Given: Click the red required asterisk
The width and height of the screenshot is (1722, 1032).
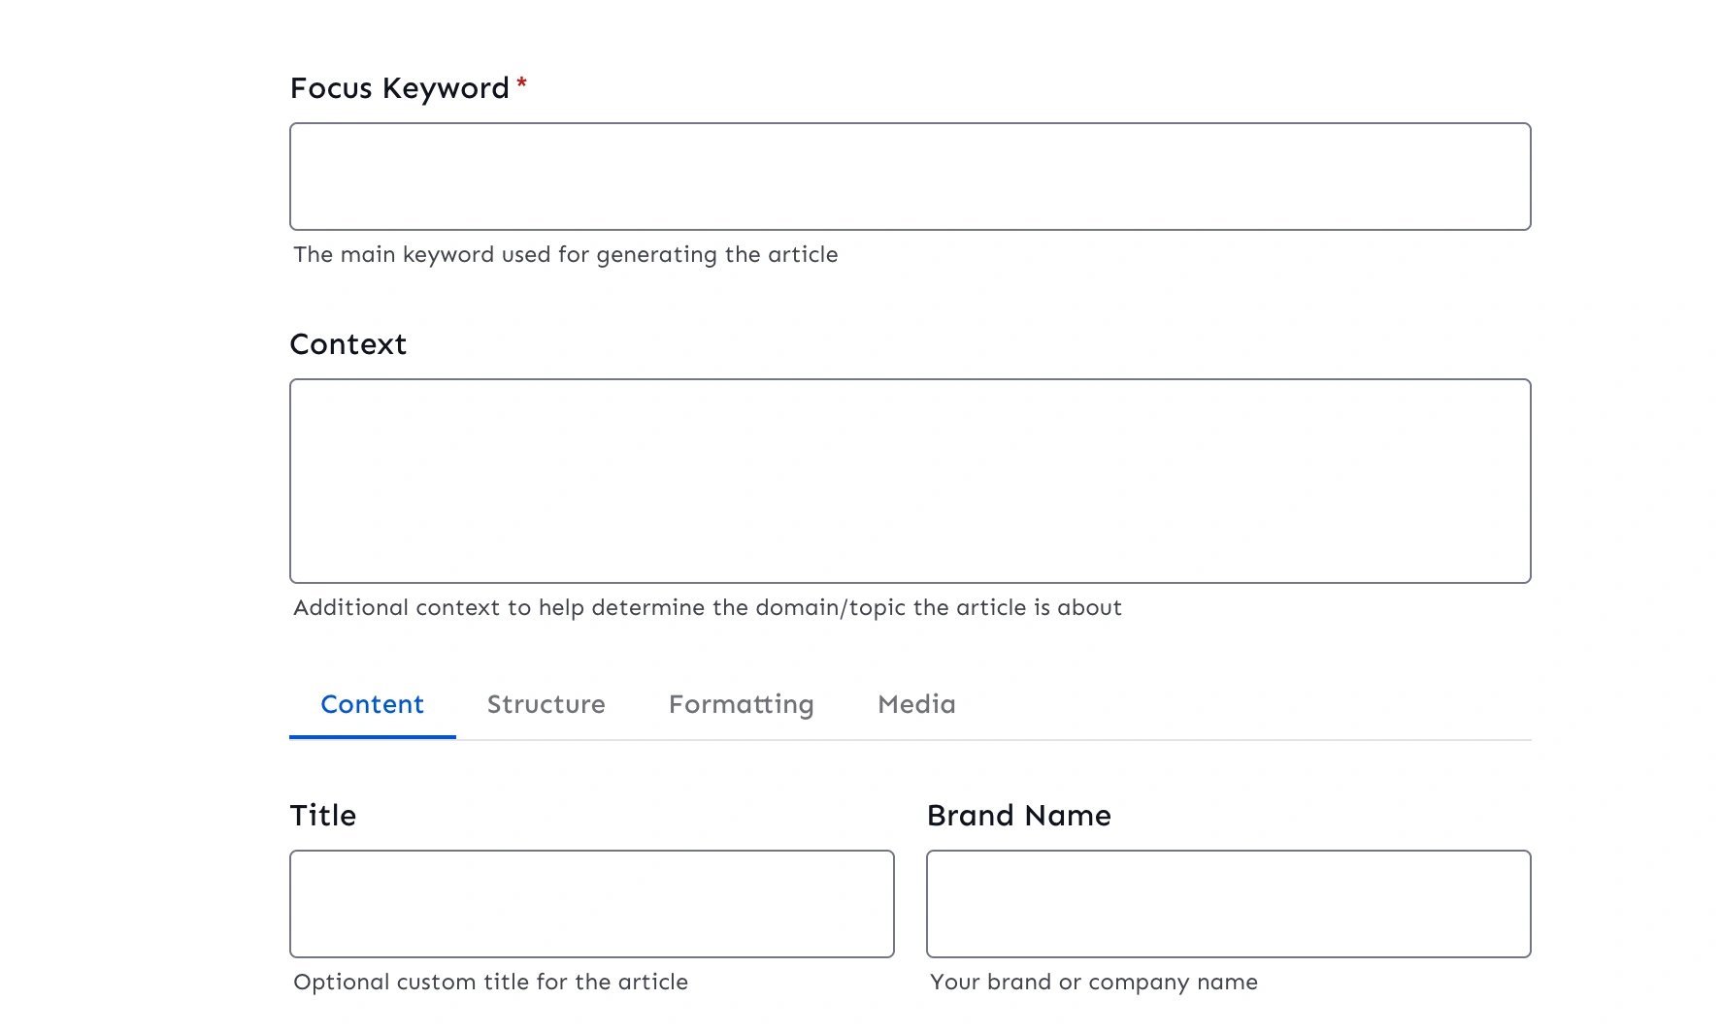Looking at the screenshot, I should point(522,83).
